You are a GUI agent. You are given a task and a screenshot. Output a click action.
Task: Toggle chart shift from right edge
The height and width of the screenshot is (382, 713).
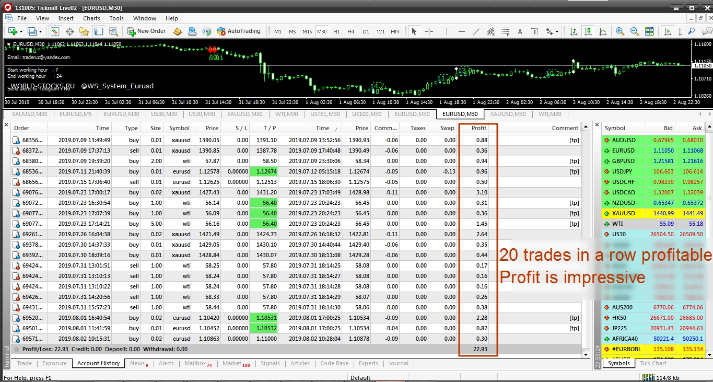[x=680, y=31]
